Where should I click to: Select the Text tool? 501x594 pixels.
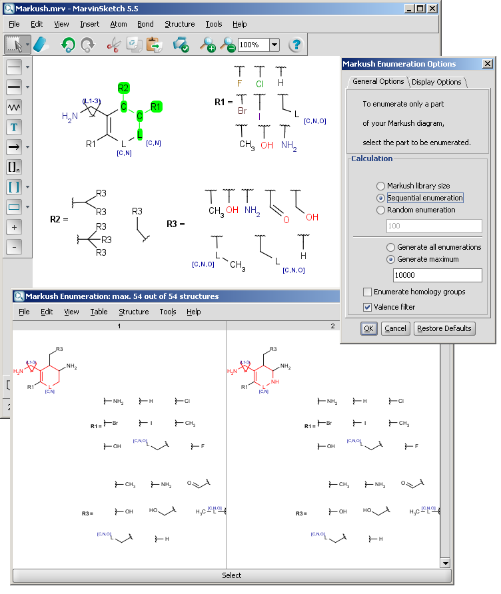tap(14, 127)
